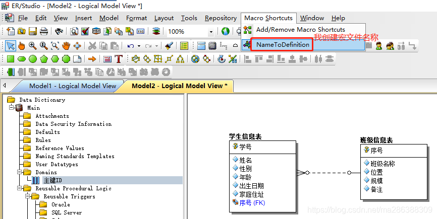Select the green square shape tool

(x=10, y=59)
